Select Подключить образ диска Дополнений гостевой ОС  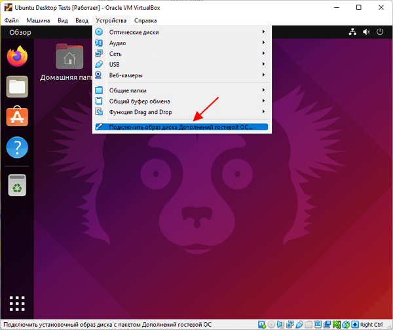click(x=181, y=127)
